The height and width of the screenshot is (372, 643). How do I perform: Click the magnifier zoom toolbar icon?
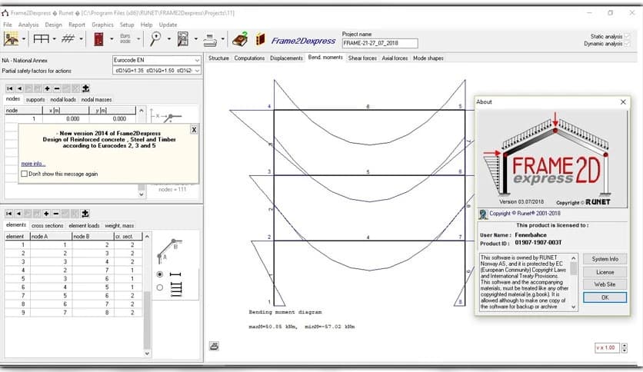pos(155,39)
